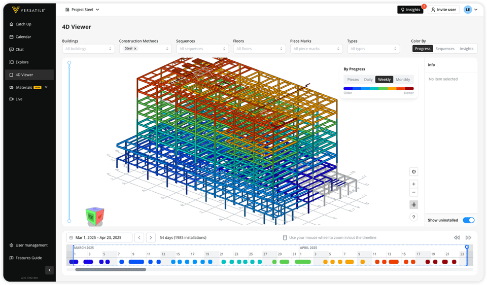Open the Insights button in header
The width and height of the screenshot is (487, 285).
[410, 10]
